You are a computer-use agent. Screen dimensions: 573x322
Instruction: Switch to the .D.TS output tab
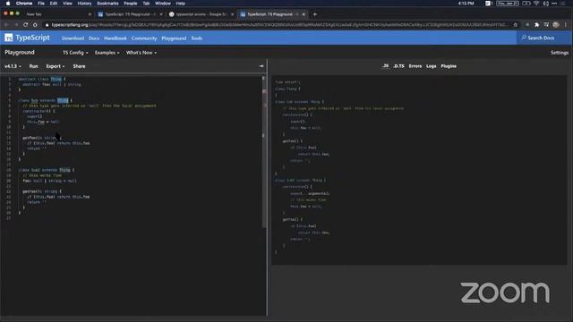pyautogui.click(x=398, y=66)
